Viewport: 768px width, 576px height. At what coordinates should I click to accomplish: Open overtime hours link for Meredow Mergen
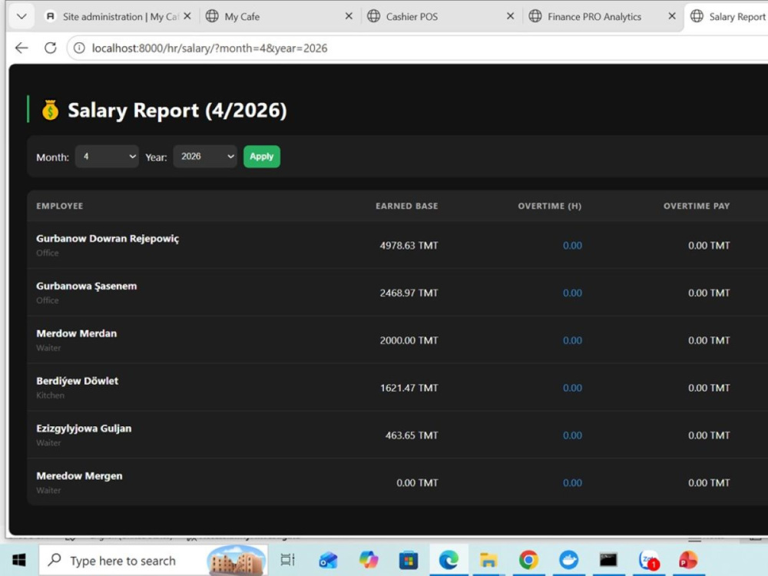572,483
